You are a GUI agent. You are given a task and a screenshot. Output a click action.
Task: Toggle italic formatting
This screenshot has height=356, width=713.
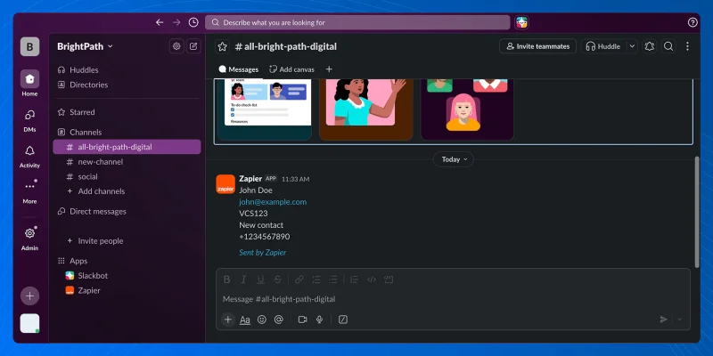[243, 279]
